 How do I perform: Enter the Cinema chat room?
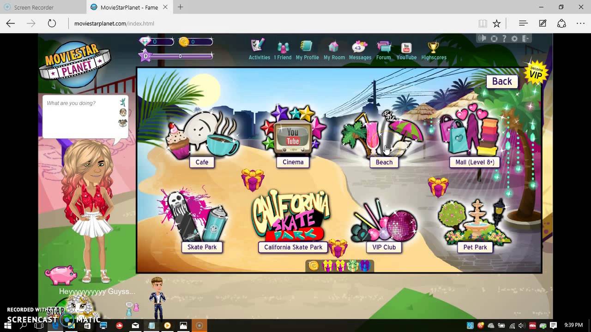coord(293,162)
